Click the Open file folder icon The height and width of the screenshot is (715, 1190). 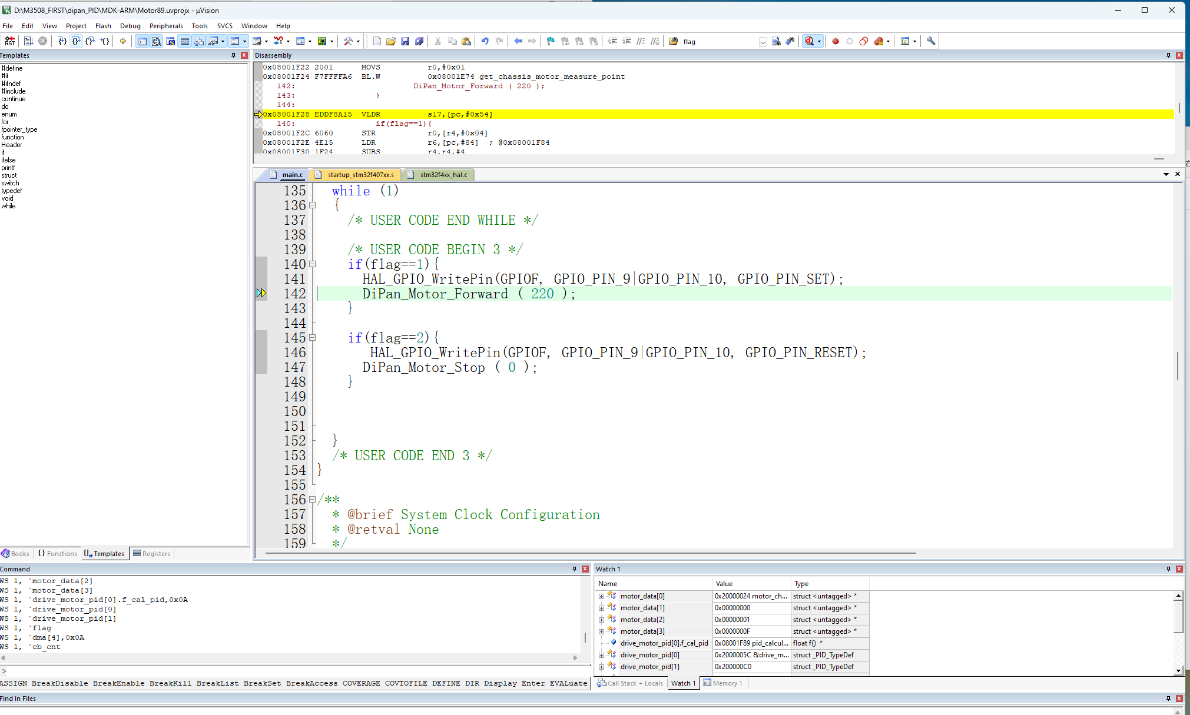(x=391, y=41)
